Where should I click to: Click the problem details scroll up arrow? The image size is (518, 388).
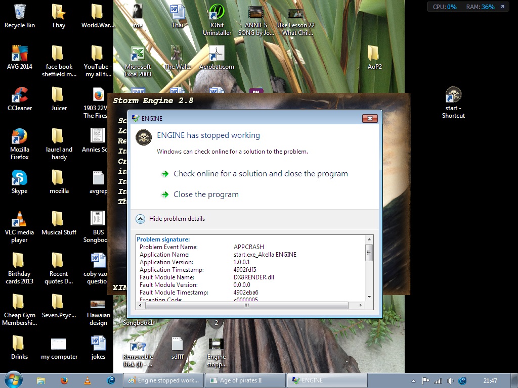369,239
